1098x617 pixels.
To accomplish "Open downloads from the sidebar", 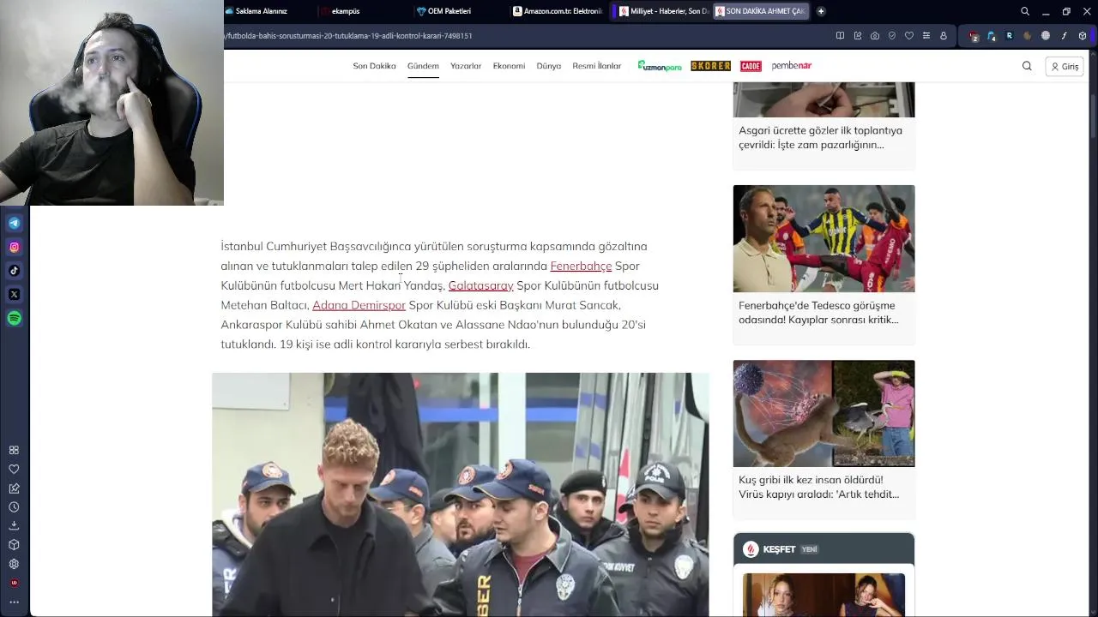I will pyautogui.click(x=14, y=526).
